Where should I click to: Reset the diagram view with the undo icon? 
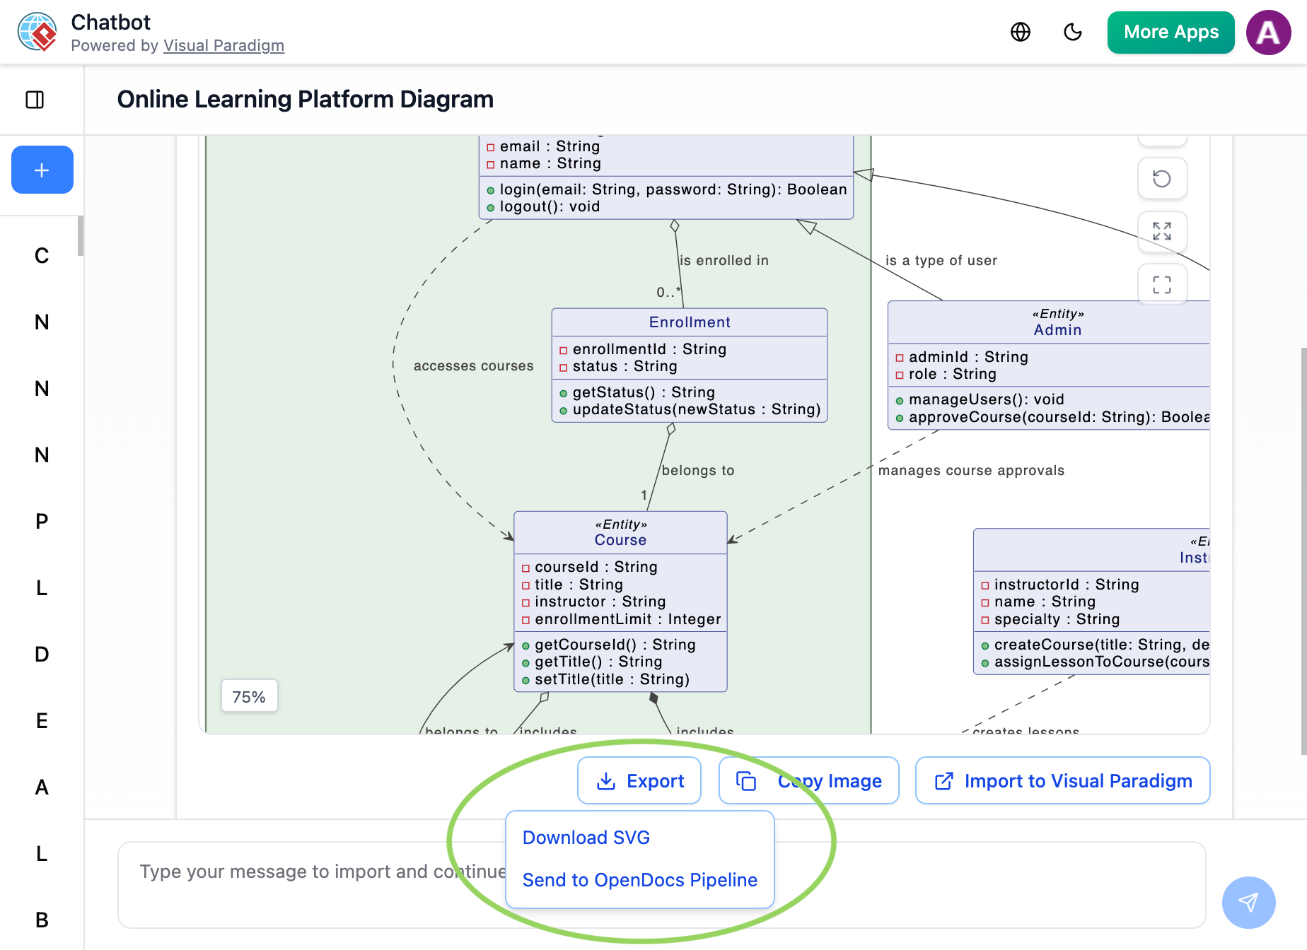coord(1162,179)
